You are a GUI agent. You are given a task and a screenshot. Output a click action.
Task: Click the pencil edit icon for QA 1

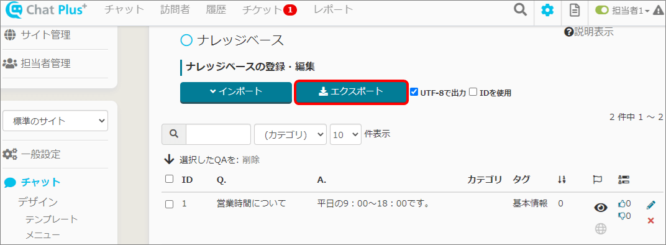pyautogui.click(x=650, y=205)
